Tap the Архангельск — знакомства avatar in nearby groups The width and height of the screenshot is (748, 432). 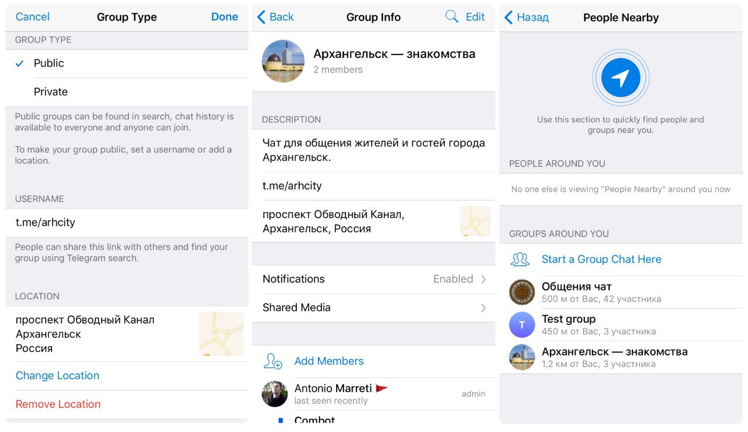[x=522, y=357]
